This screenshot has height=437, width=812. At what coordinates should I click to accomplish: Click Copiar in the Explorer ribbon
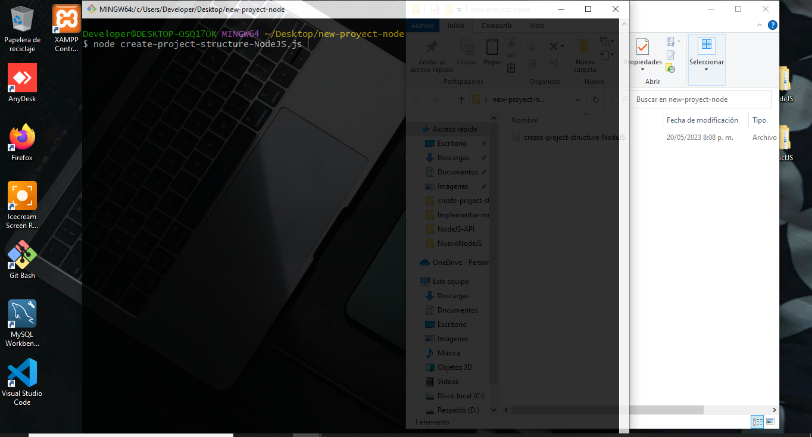[x=467, y=52]
